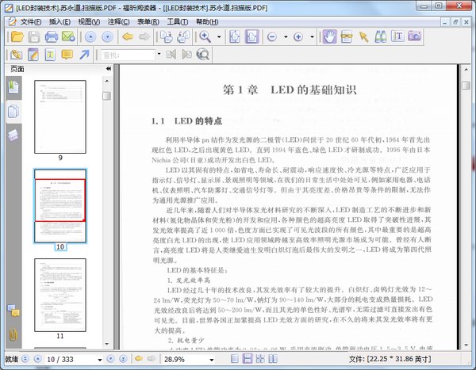Click the advanced search magnifier icon

click(x=203, y=55)
